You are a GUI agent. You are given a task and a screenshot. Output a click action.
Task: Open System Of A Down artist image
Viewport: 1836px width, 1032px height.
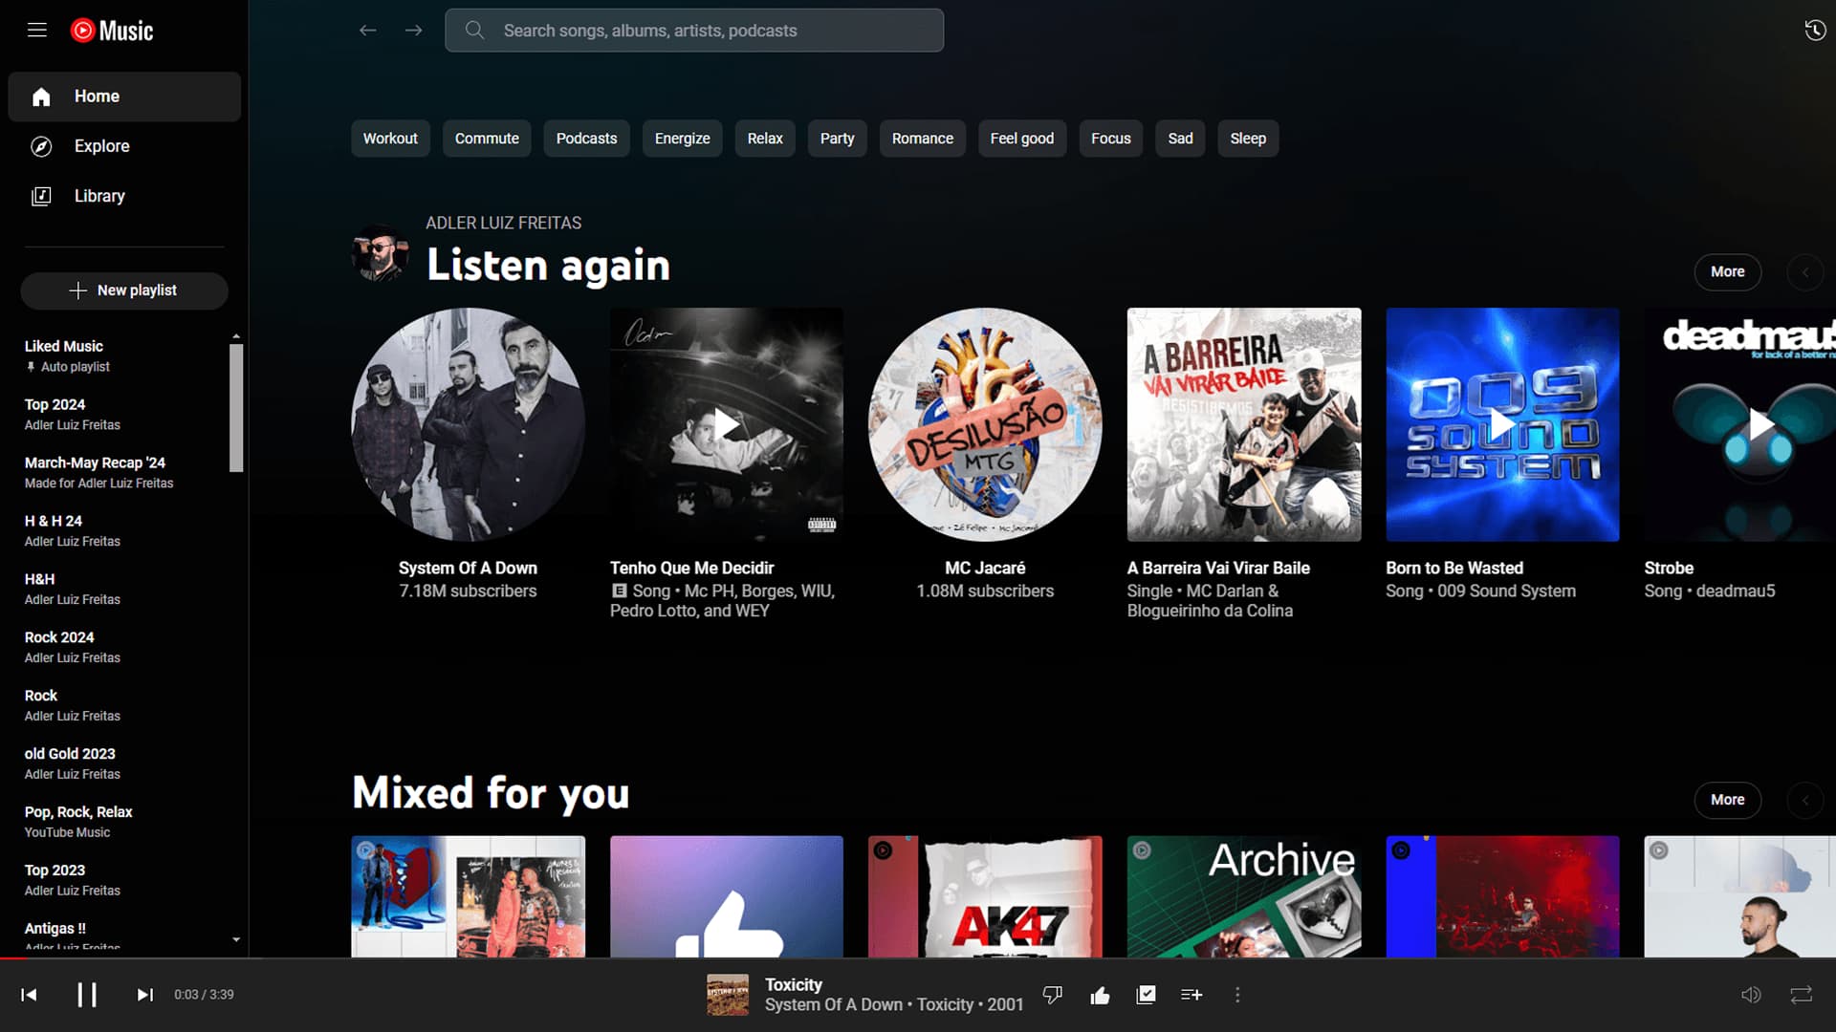point(468,424)
